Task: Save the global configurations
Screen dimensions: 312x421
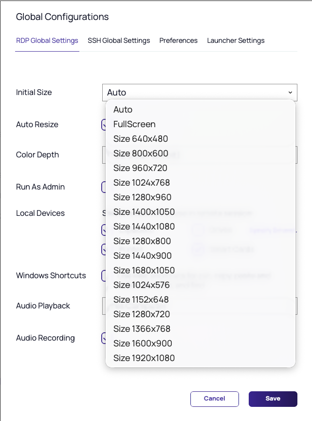Action: 273,399
